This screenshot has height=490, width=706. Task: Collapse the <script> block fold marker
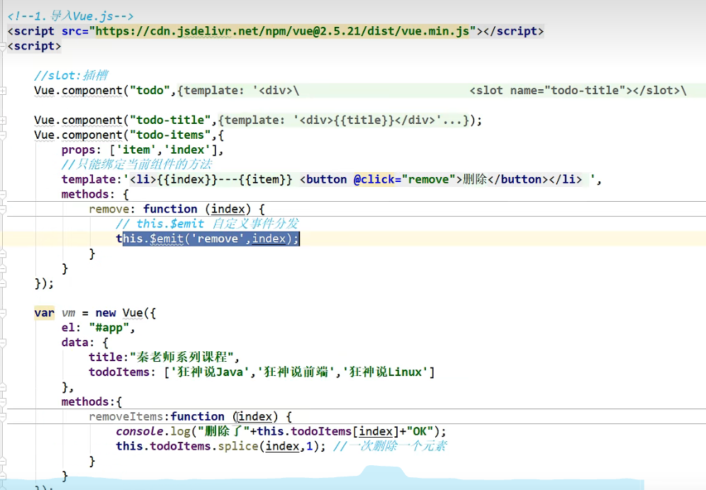(3, 46)
